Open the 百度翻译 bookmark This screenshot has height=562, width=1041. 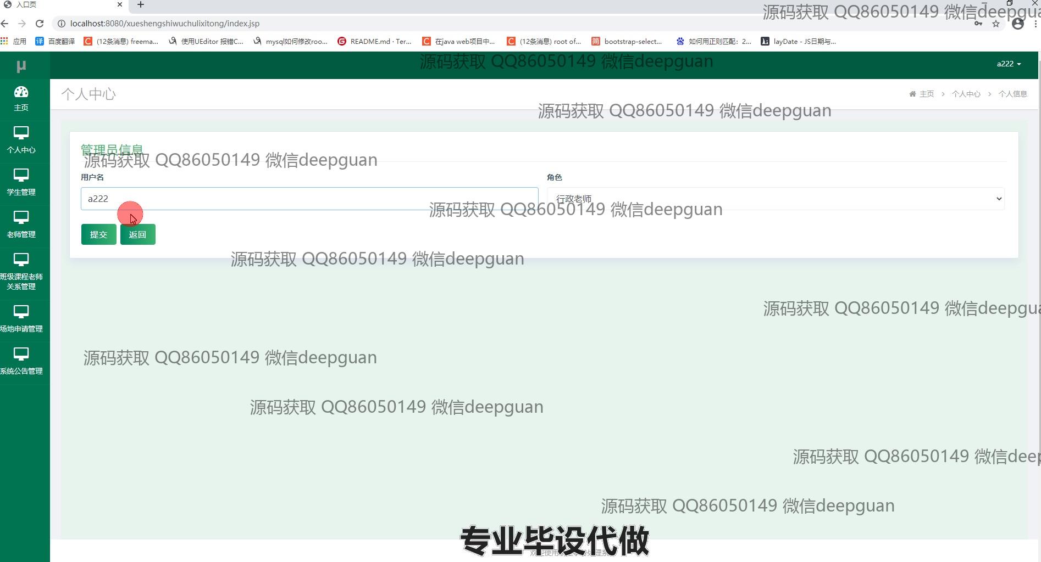[56, 41]
